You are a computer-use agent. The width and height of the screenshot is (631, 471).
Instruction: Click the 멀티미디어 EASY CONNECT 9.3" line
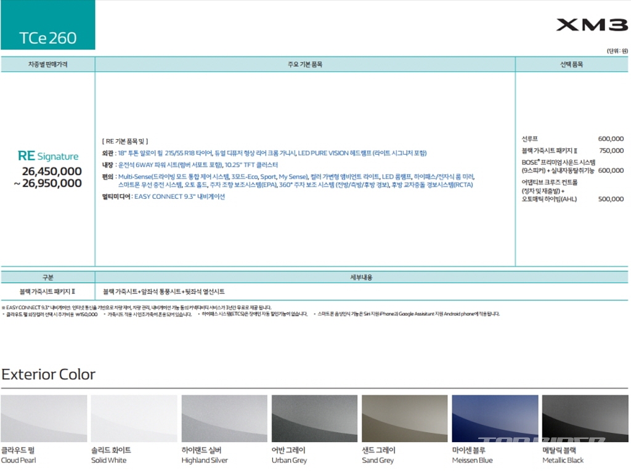tap(163, 196)
